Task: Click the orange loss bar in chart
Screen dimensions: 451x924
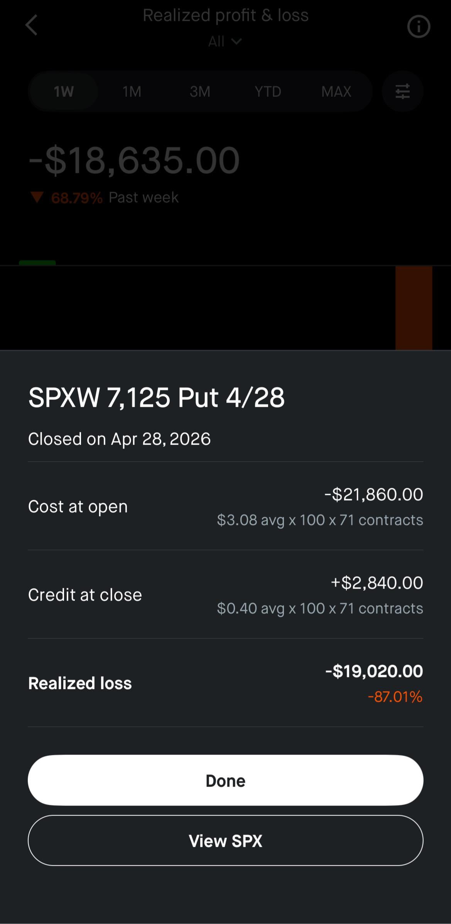Action: (414, 307)
